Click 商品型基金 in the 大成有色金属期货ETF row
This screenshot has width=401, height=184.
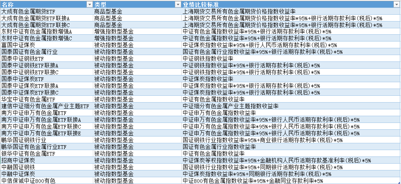(x=137, y=11)
